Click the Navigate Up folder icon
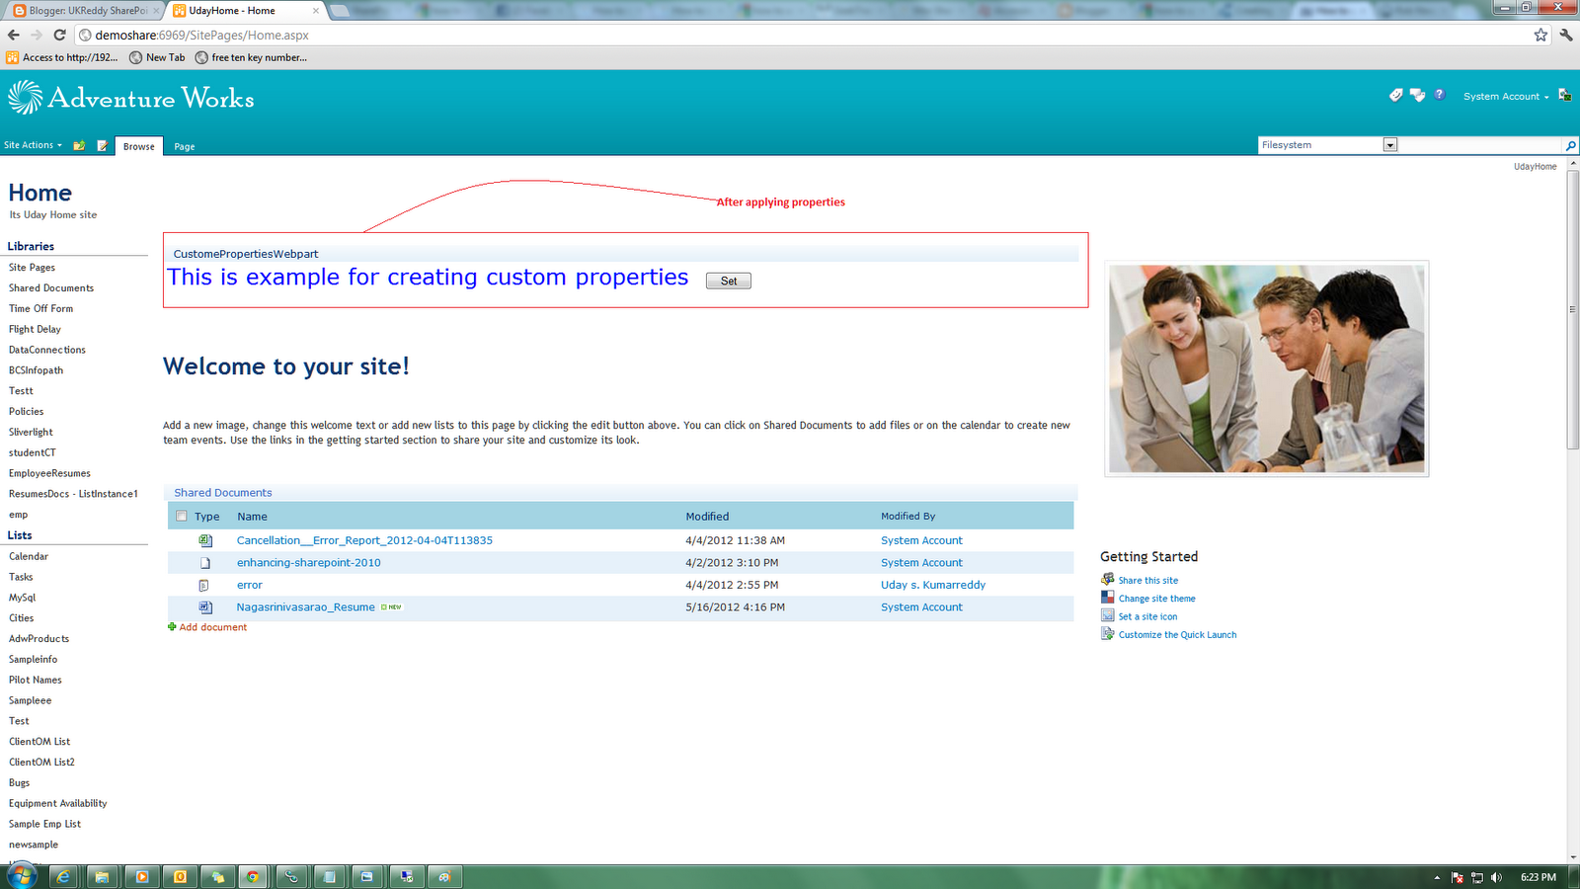 79,145
